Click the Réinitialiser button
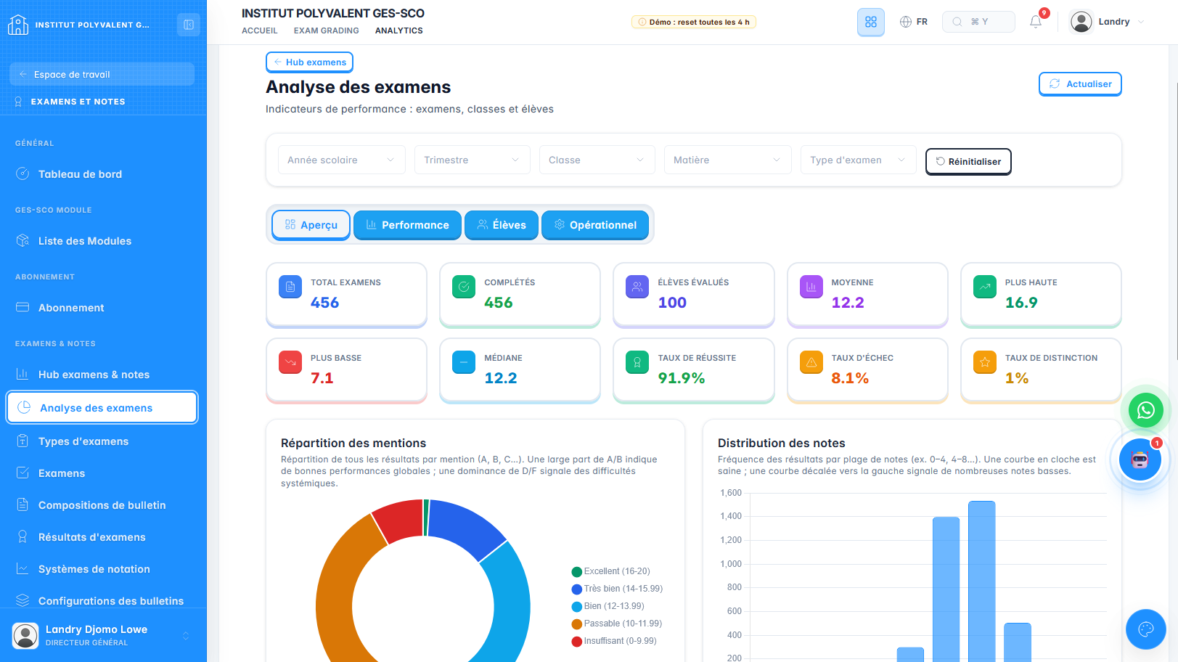Image resolution: width=1178 pixels, height=662 pixels. [968, 161]
